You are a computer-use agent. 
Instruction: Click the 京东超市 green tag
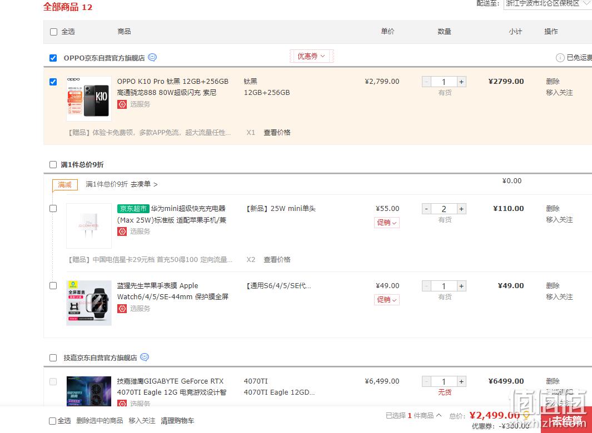(133, 209)
